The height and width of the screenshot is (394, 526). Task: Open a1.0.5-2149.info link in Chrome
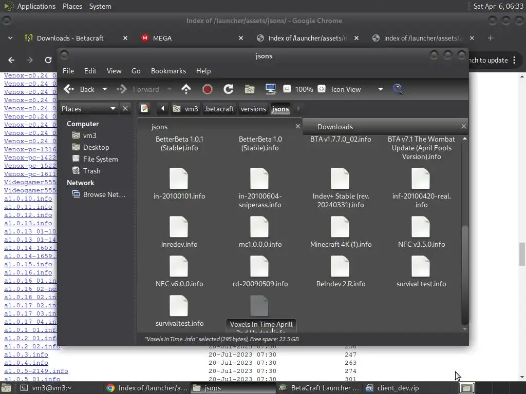point(36,371)
